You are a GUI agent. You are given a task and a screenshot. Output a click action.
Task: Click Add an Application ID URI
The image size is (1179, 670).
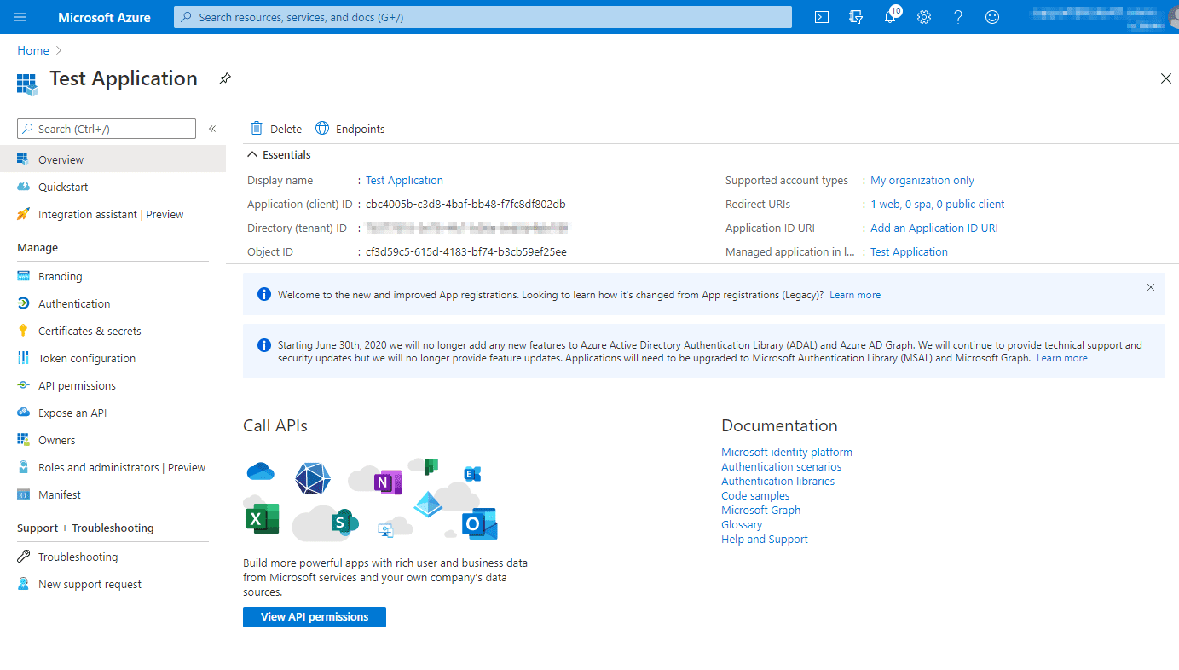click(x=933, y=228)
